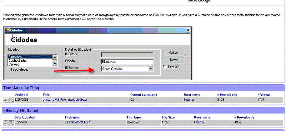
Task: Click the Cidade text field containing Blumenau
Action: (x=127, y=62)
